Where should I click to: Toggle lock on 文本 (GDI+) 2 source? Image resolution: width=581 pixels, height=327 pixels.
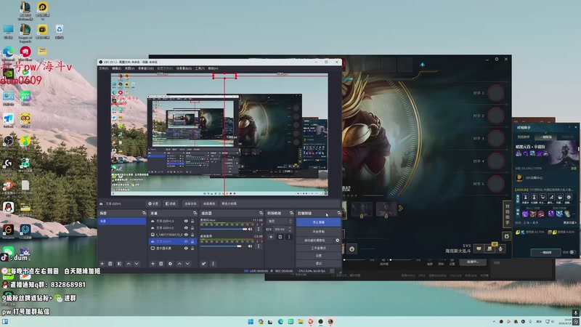click(x=192, y=227)
